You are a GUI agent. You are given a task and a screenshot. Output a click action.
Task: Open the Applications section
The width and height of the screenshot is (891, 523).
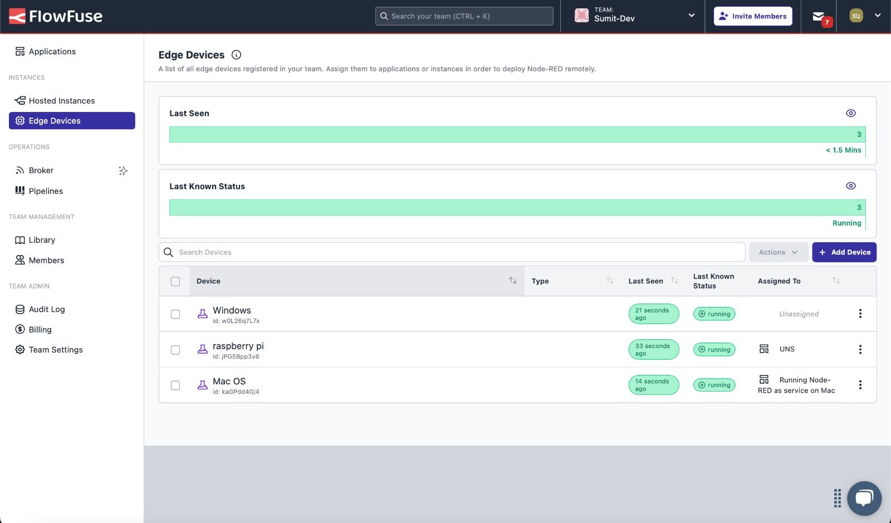(x=52, y=51)
